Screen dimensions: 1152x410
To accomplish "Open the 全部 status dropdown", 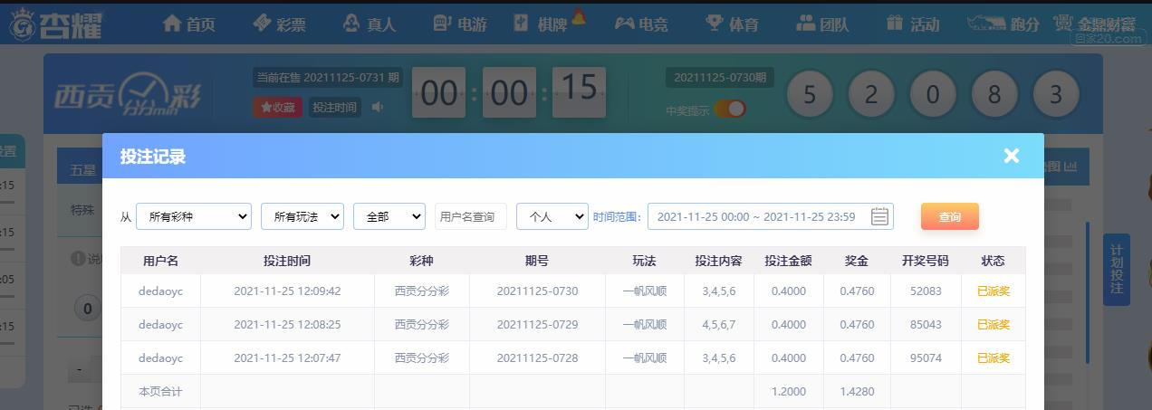I will tap(389, 216).
